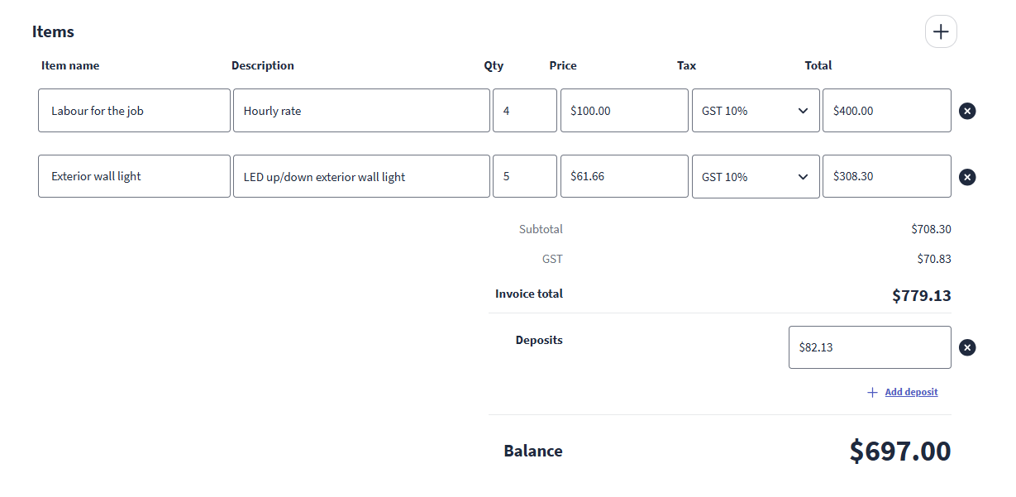This screenshot has height=497, width=1016.
Task: Click the deposit amount field $82.13
Action: [x=870, y=347]
